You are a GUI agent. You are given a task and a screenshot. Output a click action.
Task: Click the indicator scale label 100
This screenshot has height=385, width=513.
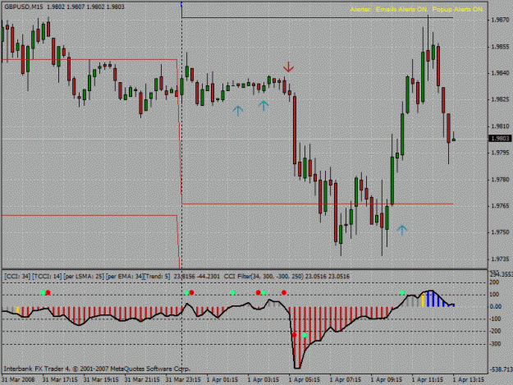[x=495, y=295]
